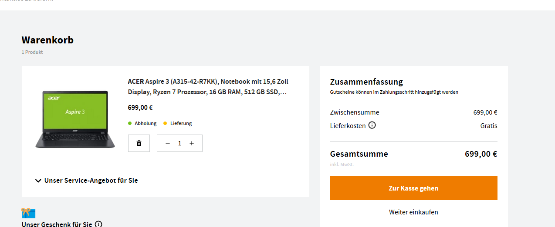Open info icon beside Unser Geschenk für Sie
Viewport: 555px width, 227px height.
coord(98,224)
